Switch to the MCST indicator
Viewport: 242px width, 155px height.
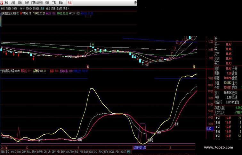click(123, 152)
